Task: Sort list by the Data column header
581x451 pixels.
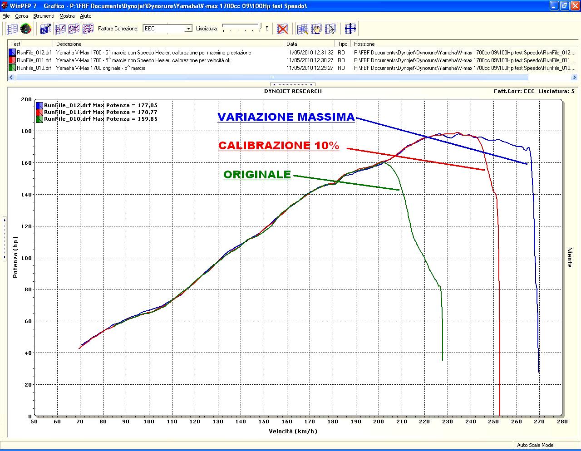Action: pyautogui.click(x=309, y=44)
